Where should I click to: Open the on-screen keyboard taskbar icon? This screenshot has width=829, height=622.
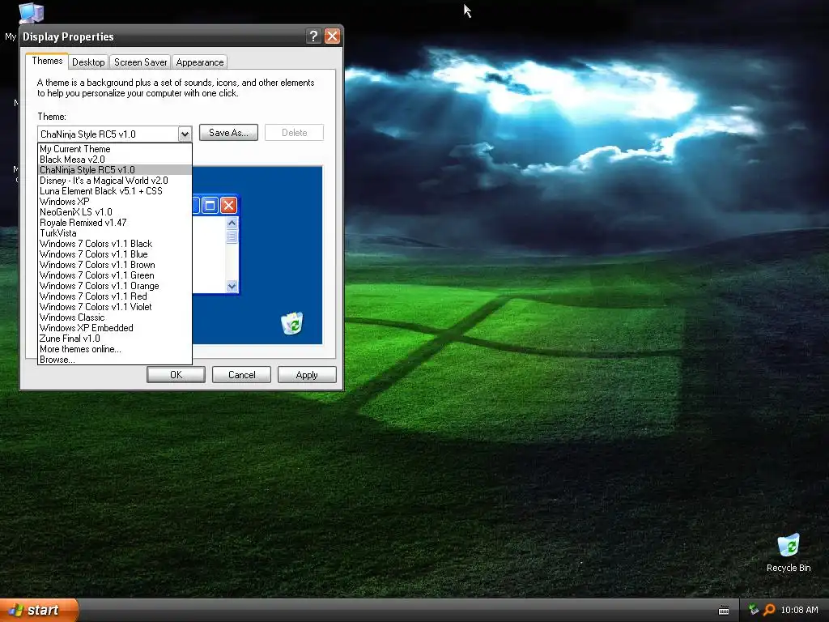[x=724, y=611]
